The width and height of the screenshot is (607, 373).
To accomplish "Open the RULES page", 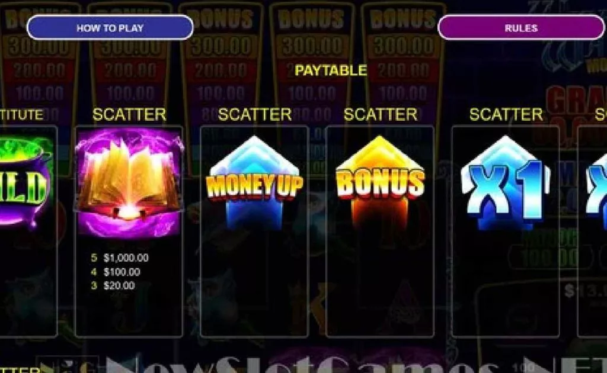I will point(521,28).
